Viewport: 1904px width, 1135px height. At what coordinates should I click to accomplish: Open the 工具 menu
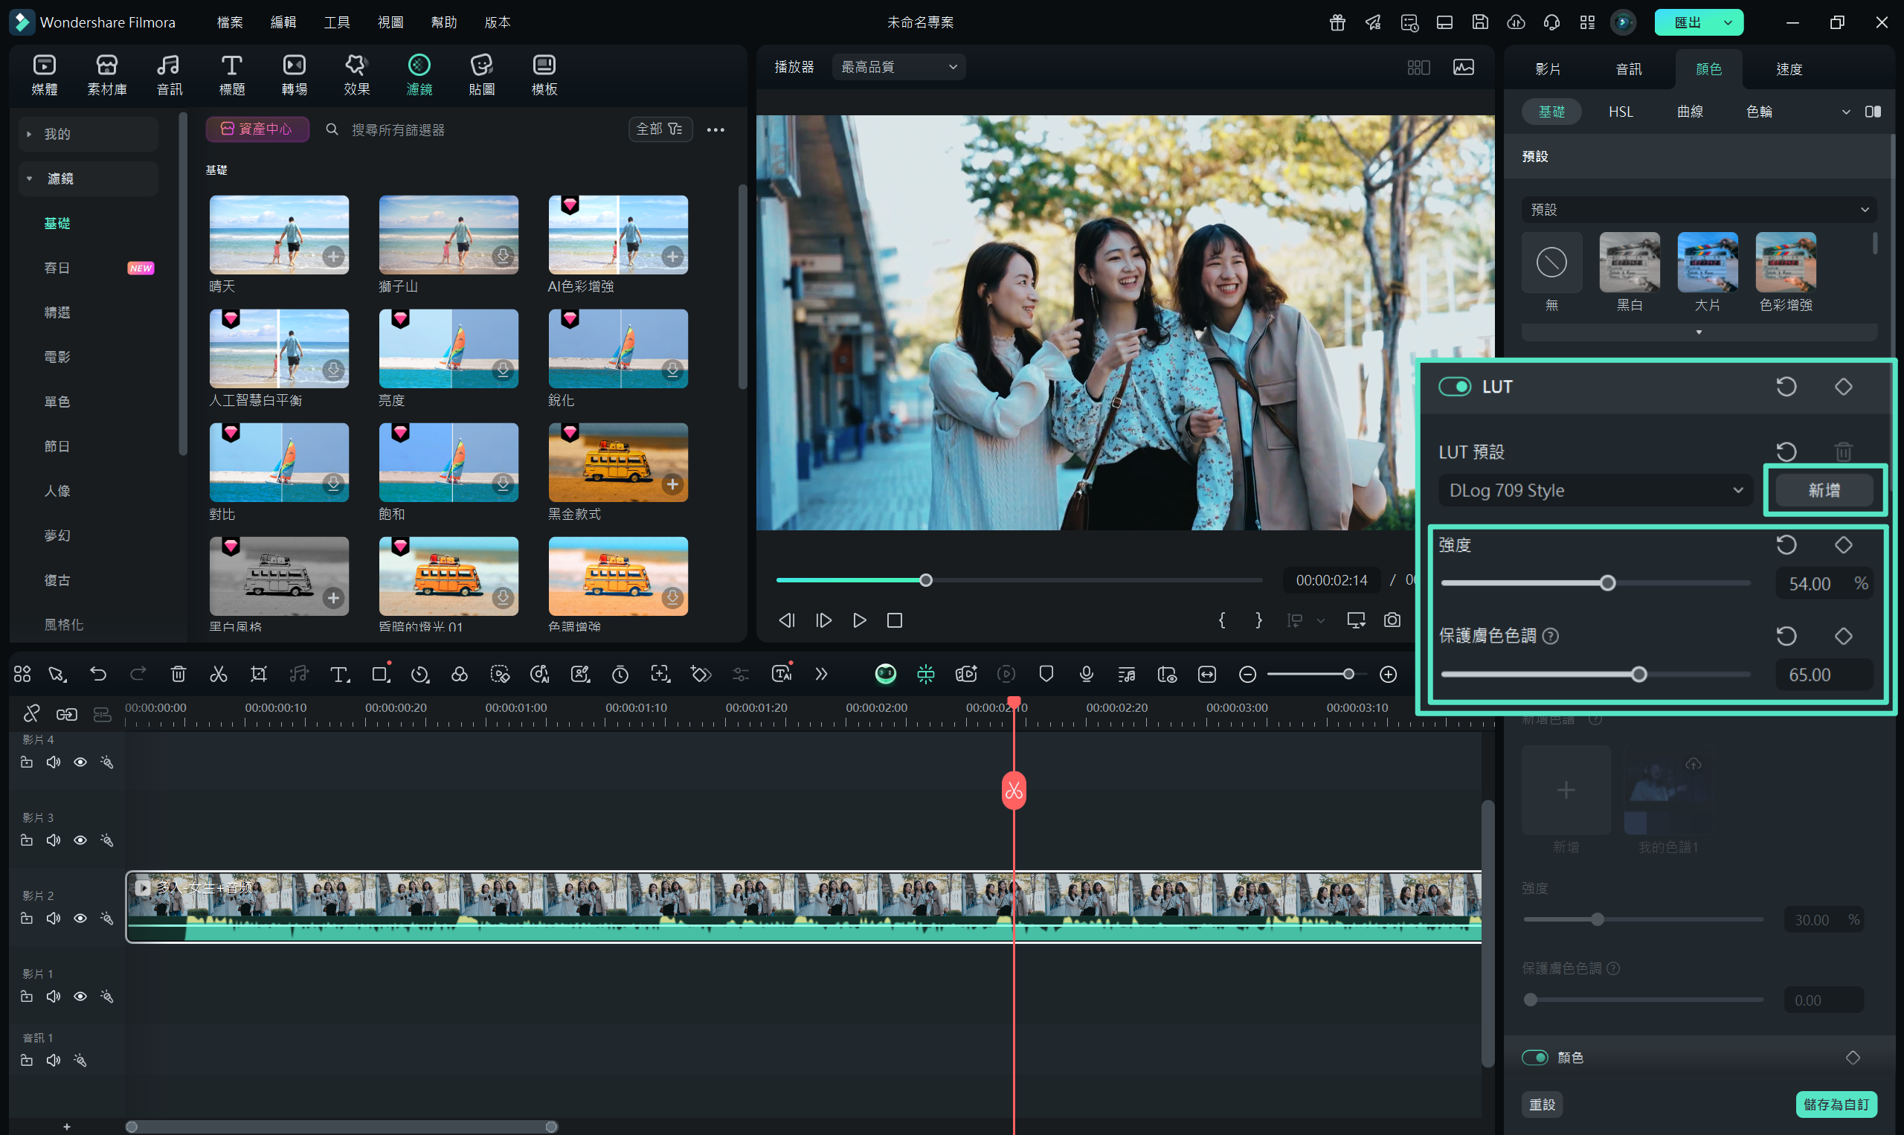336,22
